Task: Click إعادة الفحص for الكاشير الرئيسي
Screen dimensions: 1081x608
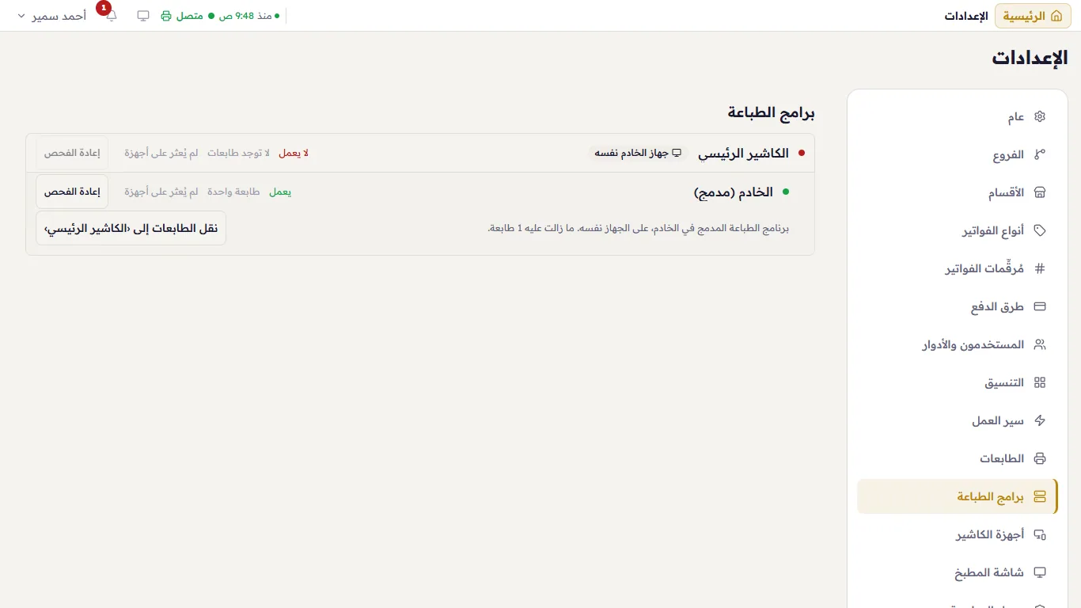Action: pyautogui.click(x=72, y=153)
